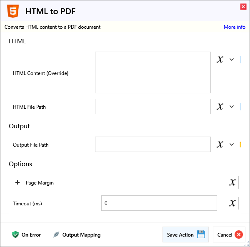Image resolution: width=250 pixels, height=247 pixels.
Task: Open the More info link
Action: tap(234, 27)
